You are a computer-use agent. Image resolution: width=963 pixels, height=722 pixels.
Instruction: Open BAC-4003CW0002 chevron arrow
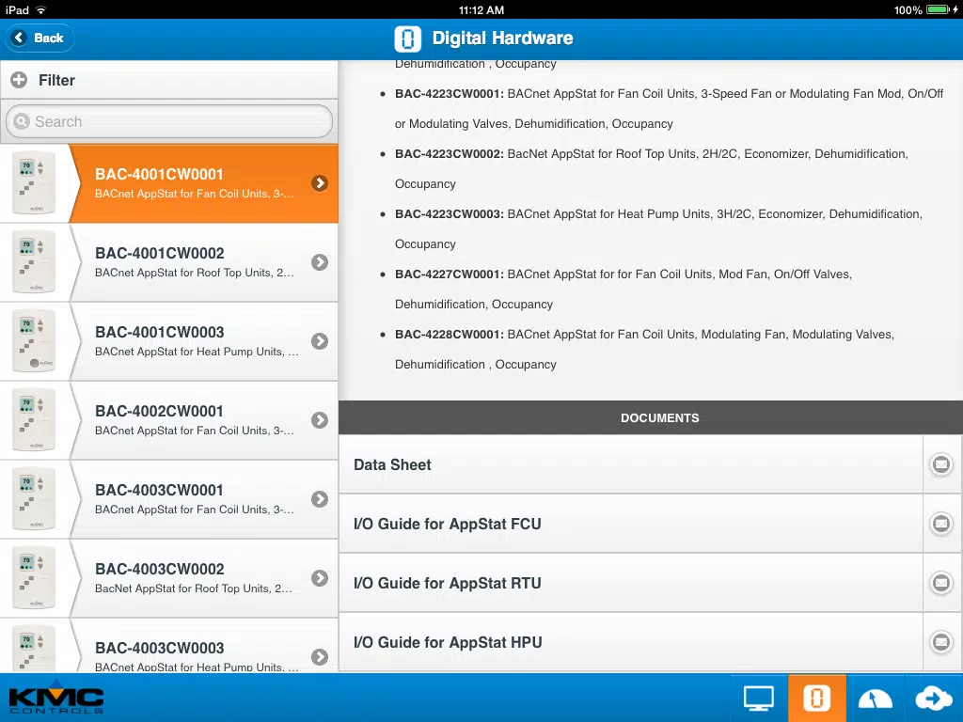[x=320, y=578]
